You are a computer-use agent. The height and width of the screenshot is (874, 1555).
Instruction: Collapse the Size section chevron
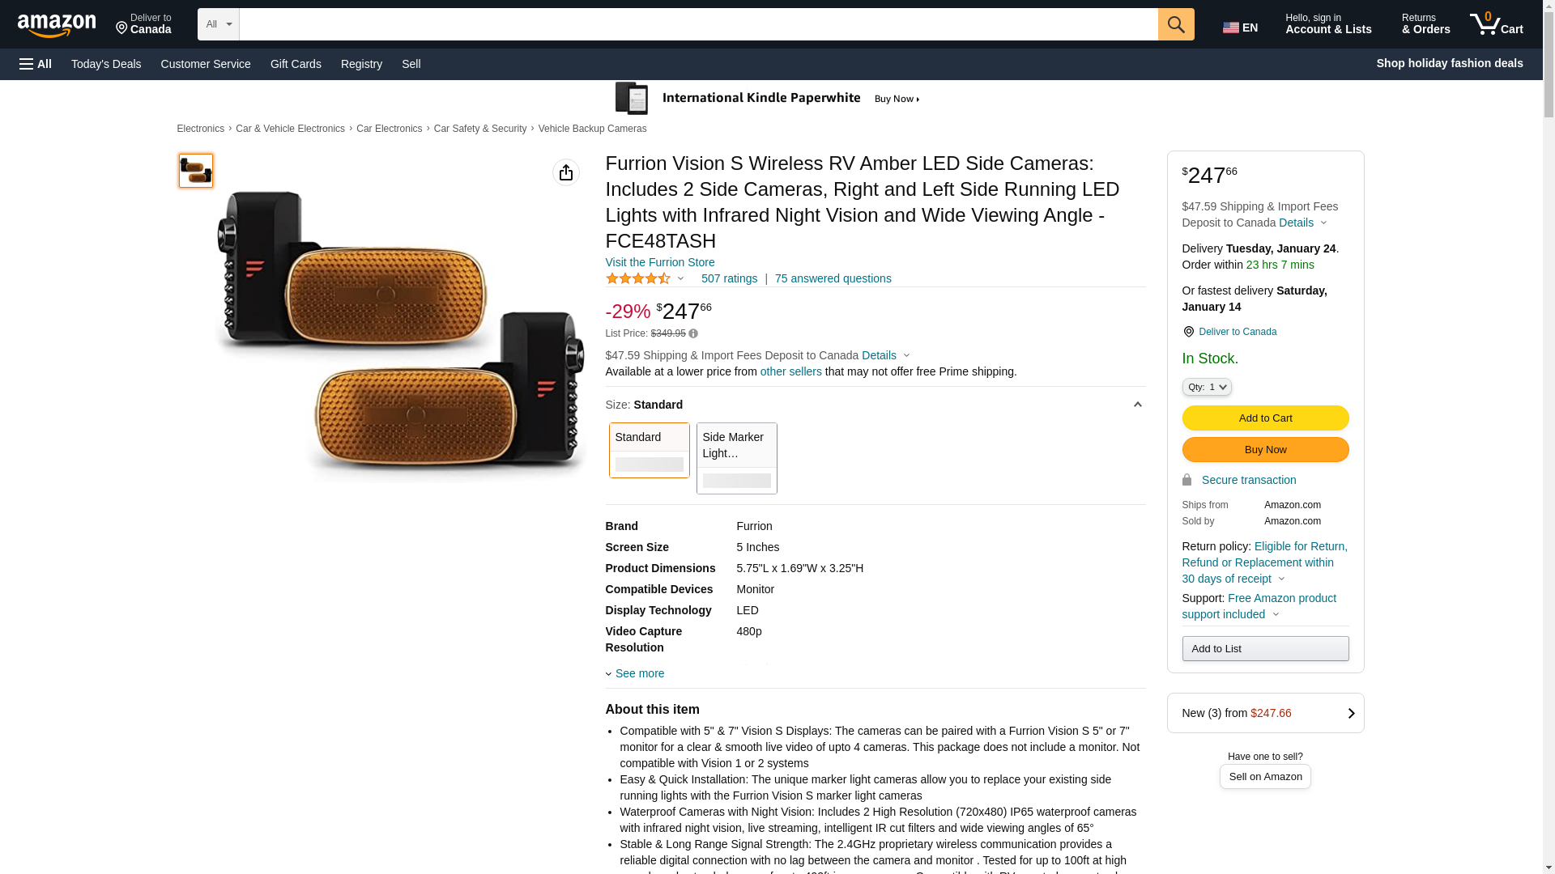tap(1137, 405)
